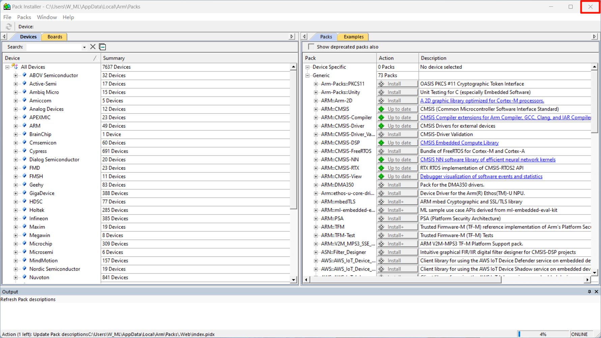
Task: Open the File menu
Action: 7,17
